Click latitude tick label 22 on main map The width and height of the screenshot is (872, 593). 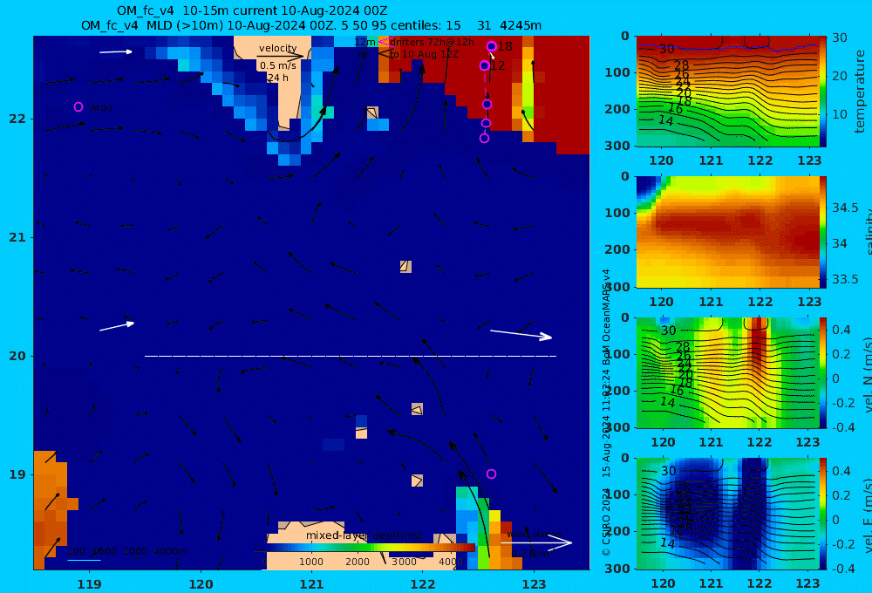17,119
